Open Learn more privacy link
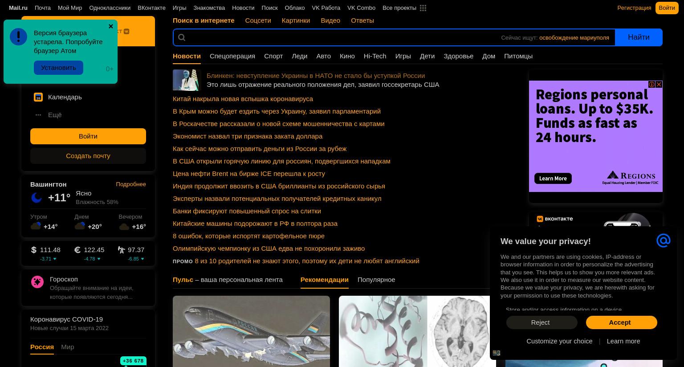Screen dimensions: 684x367 tap(623, 341)
